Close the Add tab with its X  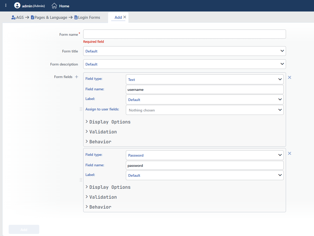(x=125, y=17)
